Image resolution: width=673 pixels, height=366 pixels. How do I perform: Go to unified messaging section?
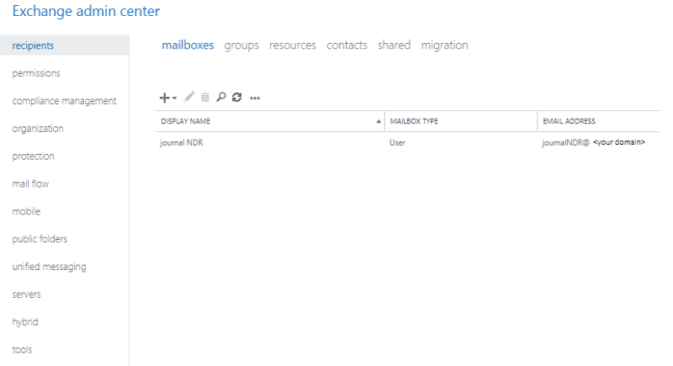(49, 267)
